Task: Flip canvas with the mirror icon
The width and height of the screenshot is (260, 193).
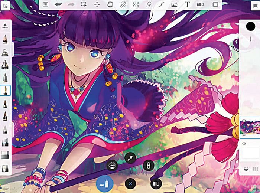Action: coord(156,184)
